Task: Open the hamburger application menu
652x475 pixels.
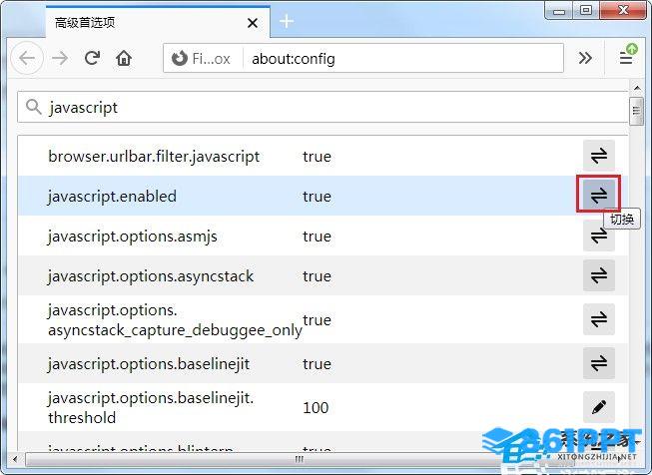Action: coord(626,58)
